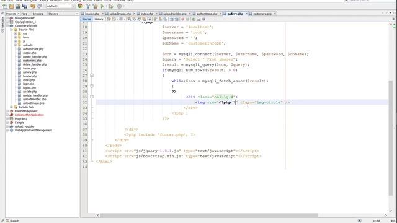Collapse the code fold at line 27
This screenshot has width=397, height=223.
click(92, 76)
